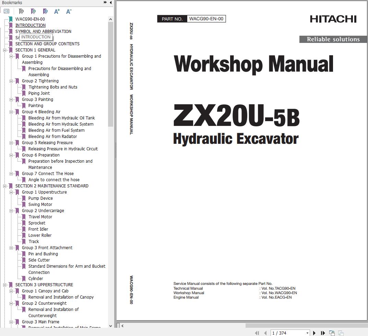Collapse Group 4 Bleeding Air node
The height and width of the screenshot is (336, 368).
tap(11, 112)
